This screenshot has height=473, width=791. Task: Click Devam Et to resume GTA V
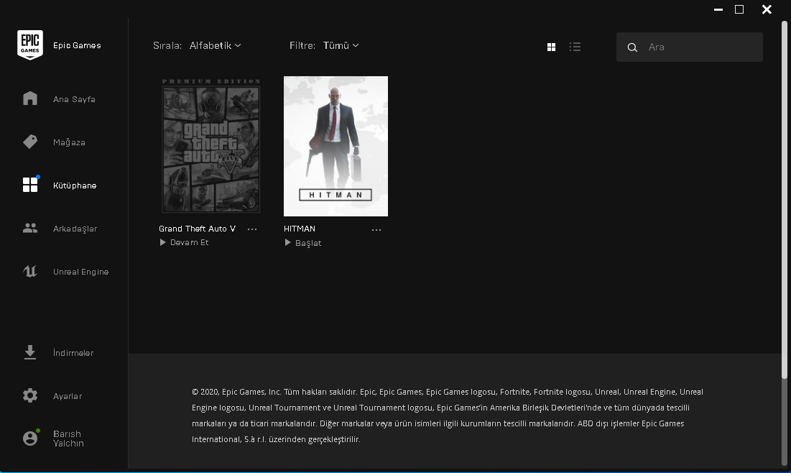(189, 242)
